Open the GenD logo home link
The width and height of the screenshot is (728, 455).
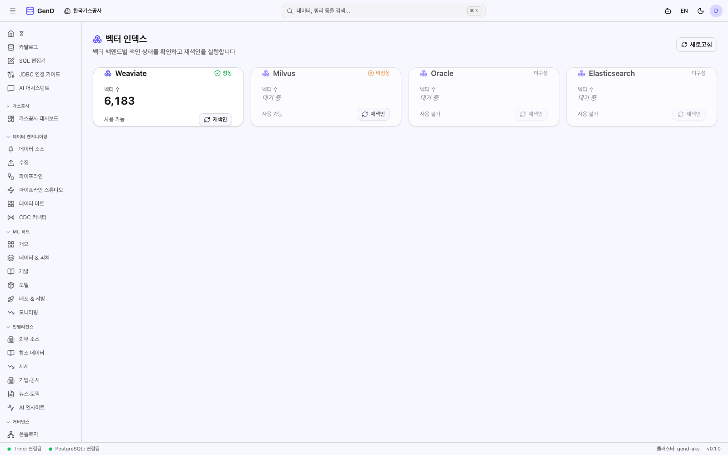(40, 11)
